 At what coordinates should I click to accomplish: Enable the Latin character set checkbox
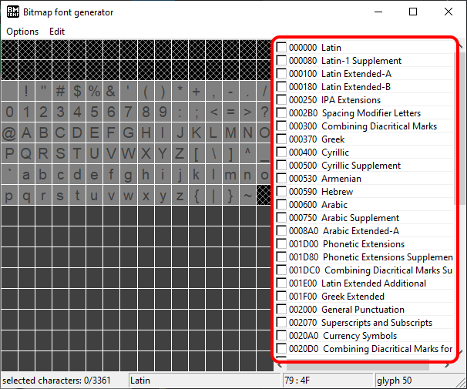(282, 48)
